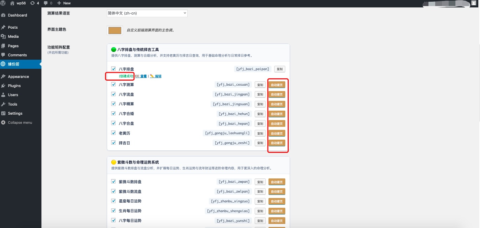Toggle the 八字每日运势 checkbox
The height and width of the screenshot is (228, 480).
tap(114, 220)
